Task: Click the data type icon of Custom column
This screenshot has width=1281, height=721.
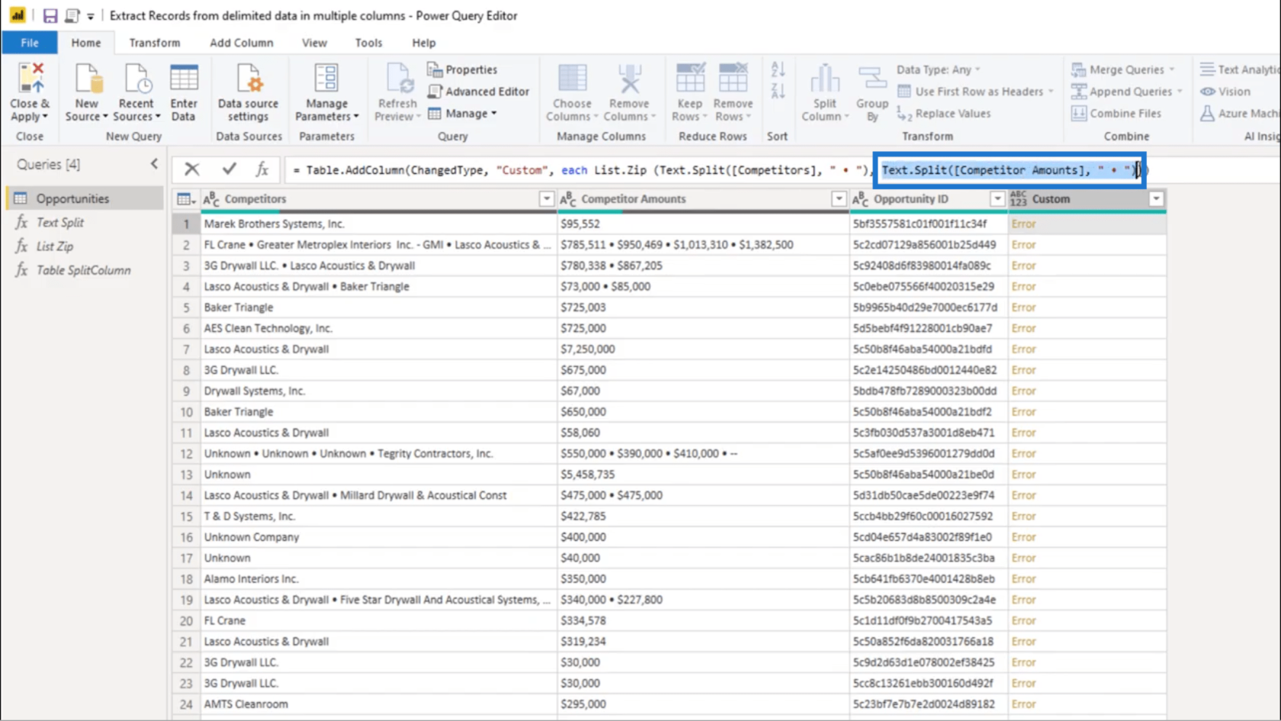Action: tap(1018, 199)
